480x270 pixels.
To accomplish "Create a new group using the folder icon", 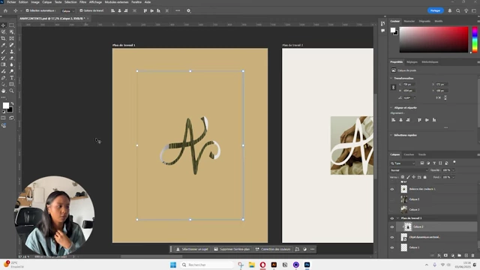I will point(459,255).
